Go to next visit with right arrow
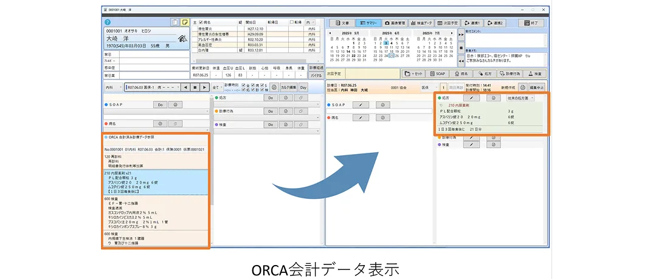This screenshot has height=279, width=653. pos(204,87)
